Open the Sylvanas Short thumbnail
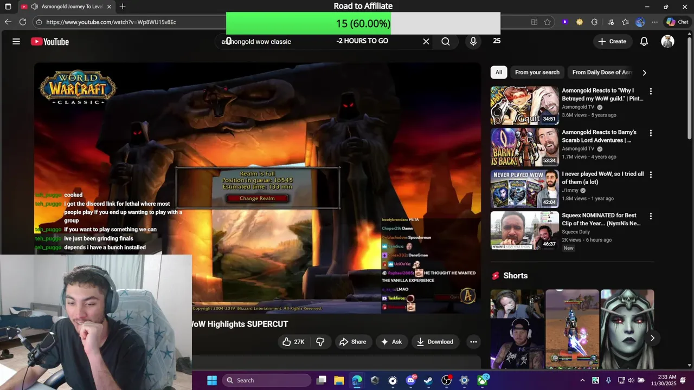 coord(627,329)
